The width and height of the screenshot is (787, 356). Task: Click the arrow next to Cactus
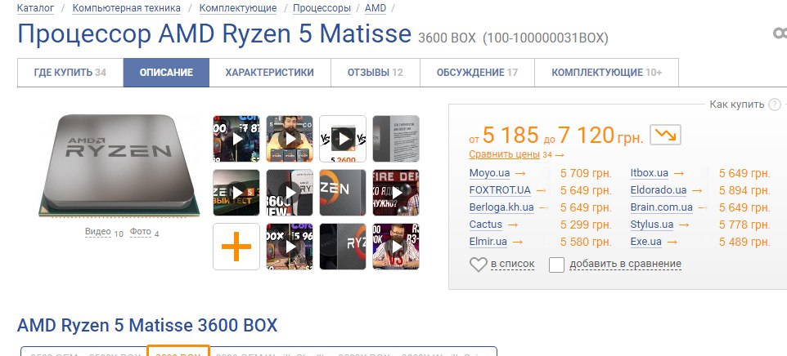(512, 225)
